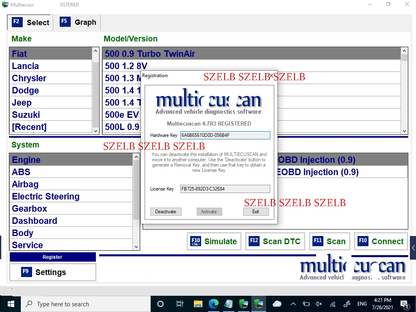Open Multiecuscan from the Windows taskbar
The image size is (416, 312).
[259, 304]
